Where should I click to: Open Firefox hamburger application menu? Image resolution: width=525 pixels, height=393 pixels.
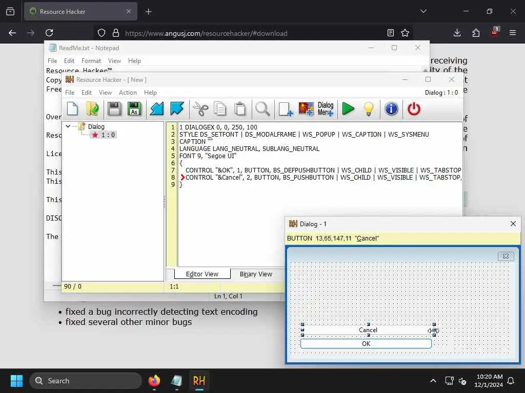tap(513, 33)
